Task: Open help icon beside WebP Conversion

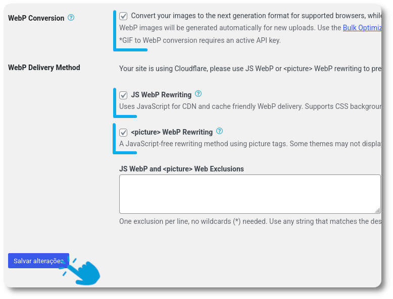Action: pos(71,18)
